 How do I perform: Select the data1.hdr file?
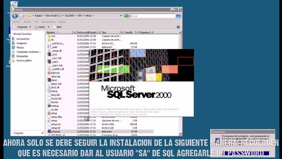coord(56,84)
